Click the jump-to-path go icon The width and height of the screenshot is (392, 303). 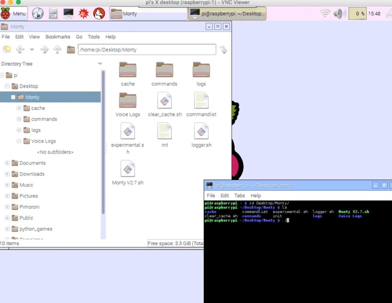(224, 49)
